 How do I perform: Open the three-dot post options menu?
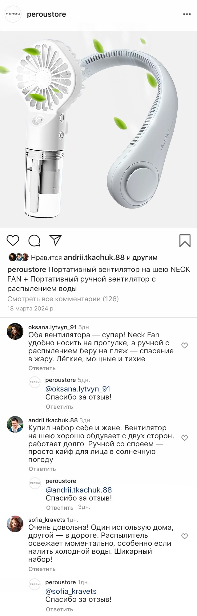click(x=187, y=14)
